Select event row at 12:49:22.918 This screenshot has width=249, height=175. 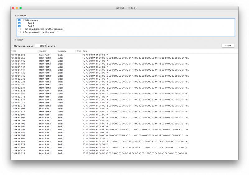pos(125,97)
